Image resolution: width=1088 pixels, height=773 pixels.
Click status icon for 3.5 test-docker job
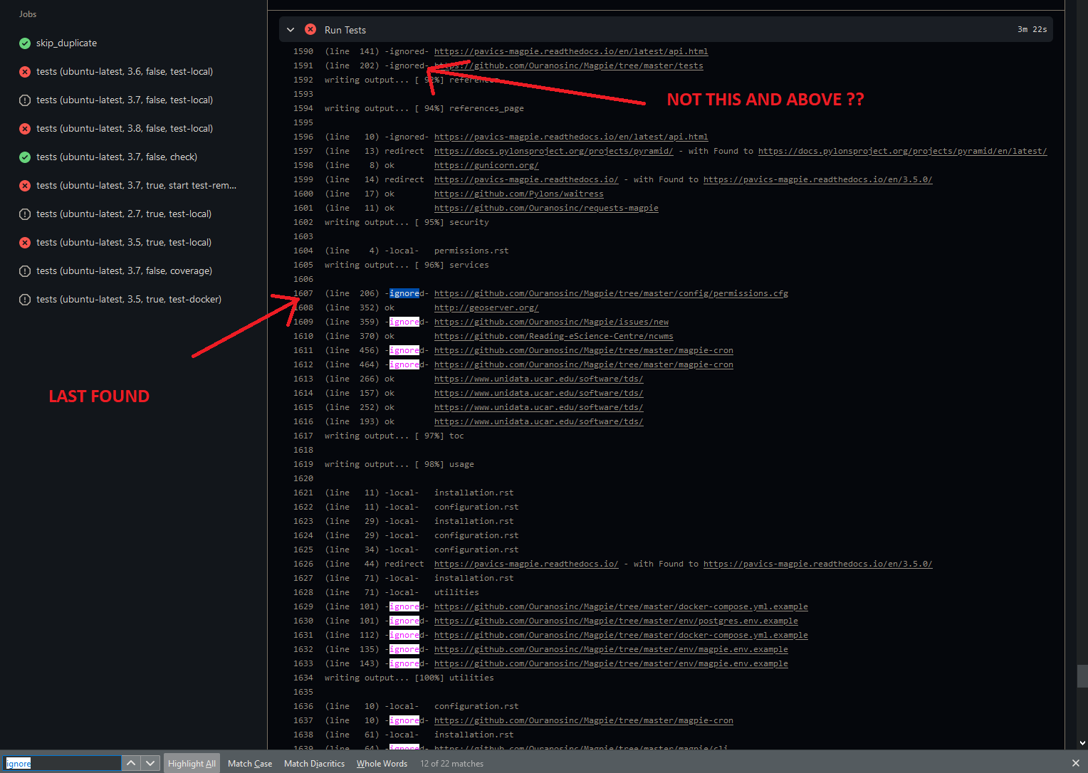(25, 300)
